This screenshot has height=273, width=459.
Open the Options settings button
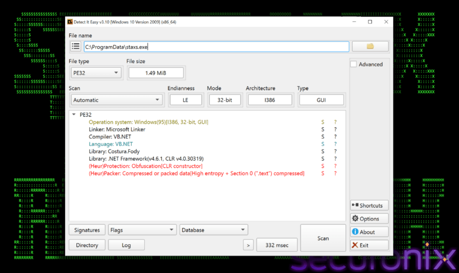pos(369,219)
